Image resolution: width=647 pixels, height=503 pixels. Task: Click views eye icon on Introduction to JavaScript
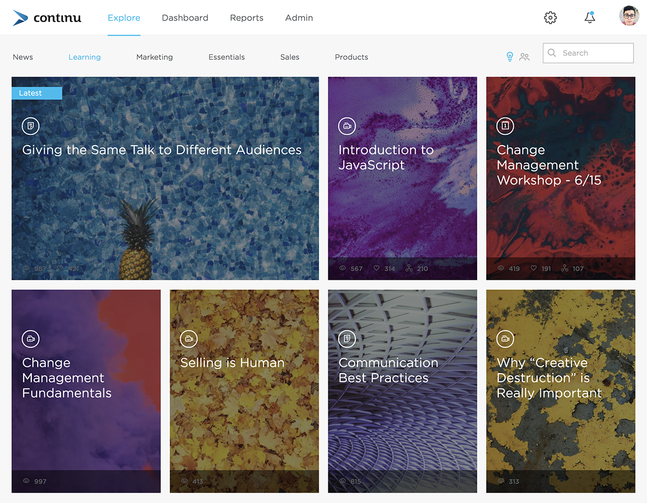coord(342,268)
